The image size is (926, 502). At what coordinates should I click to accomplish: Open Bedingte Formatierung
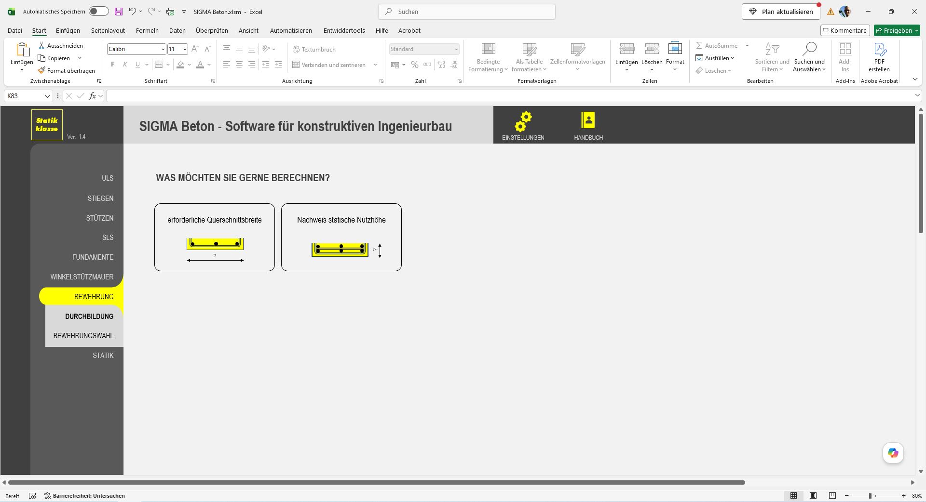(x=488, y=57)
